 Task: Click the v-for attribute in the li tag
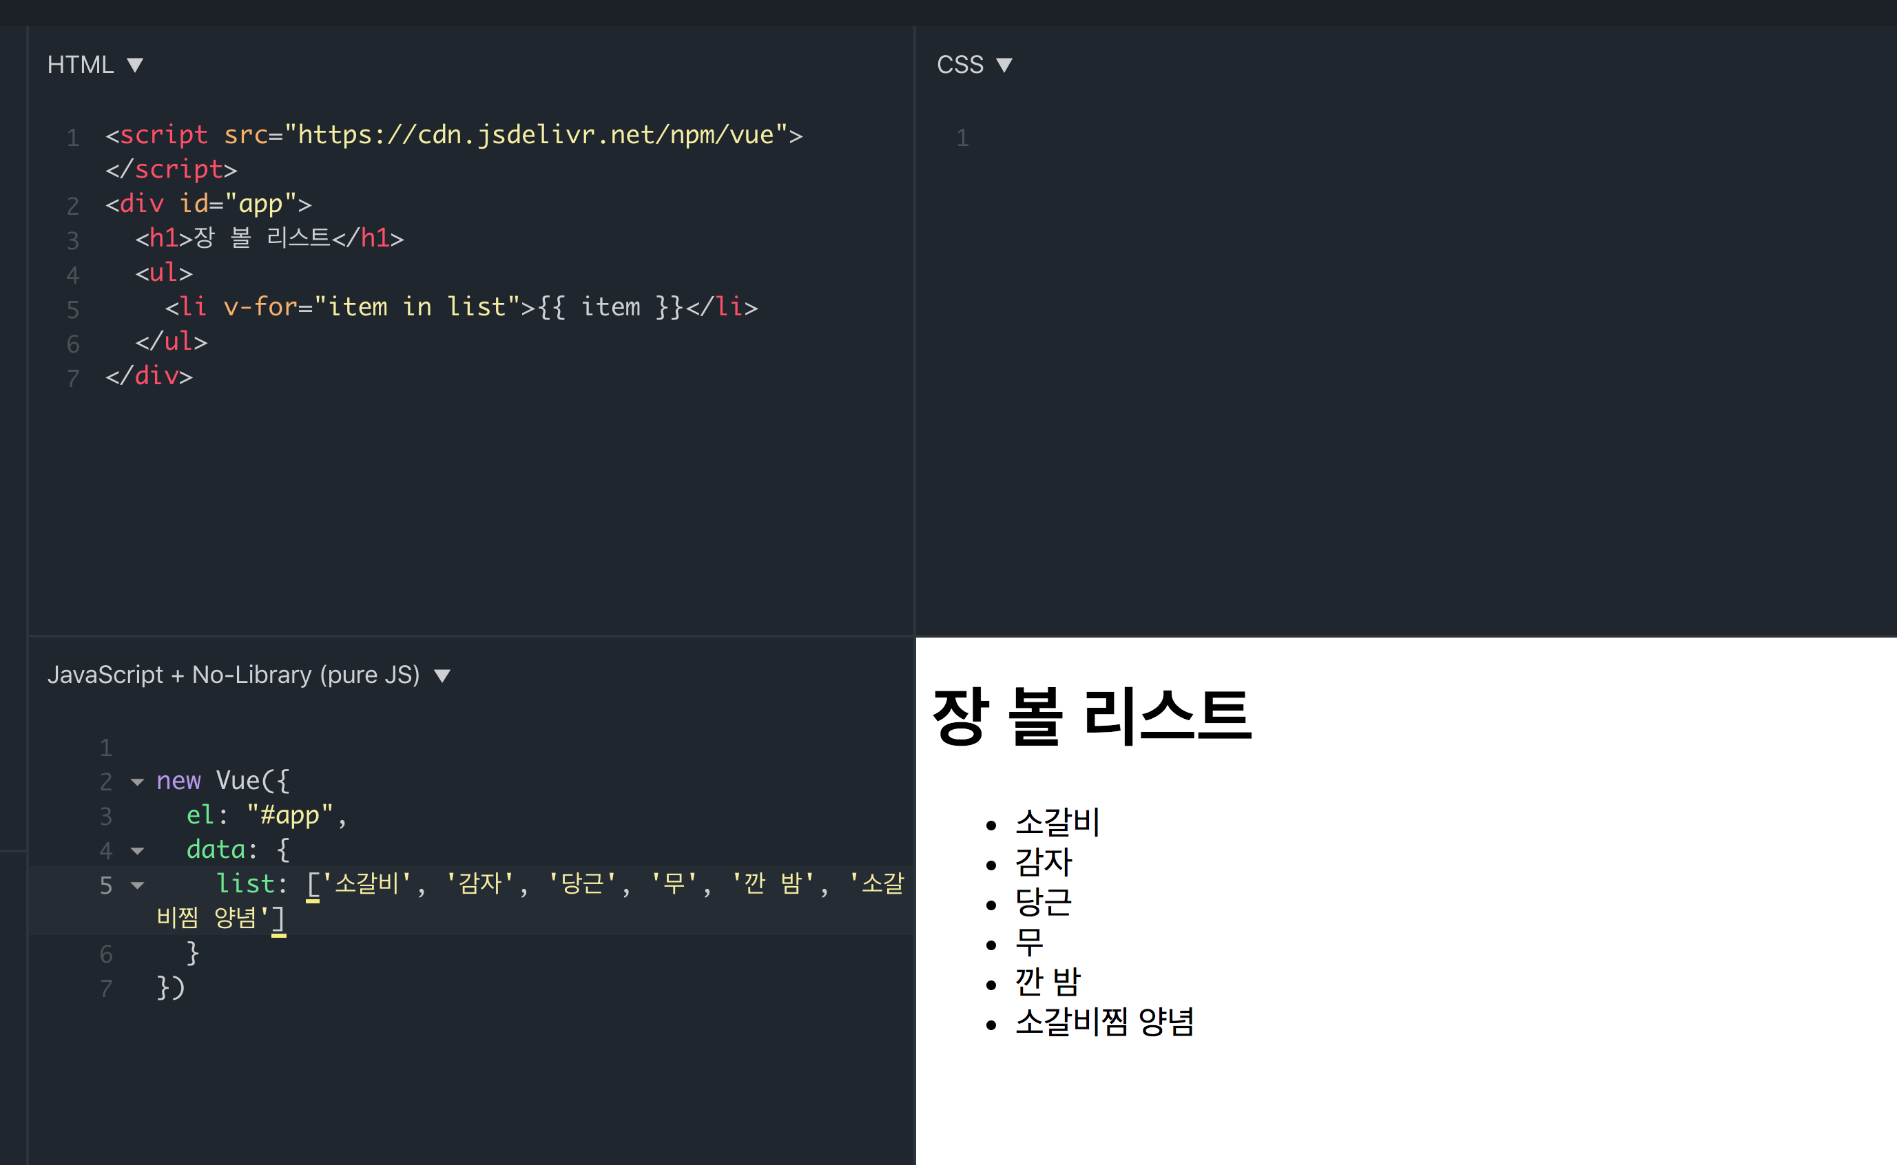pos(260,307)
